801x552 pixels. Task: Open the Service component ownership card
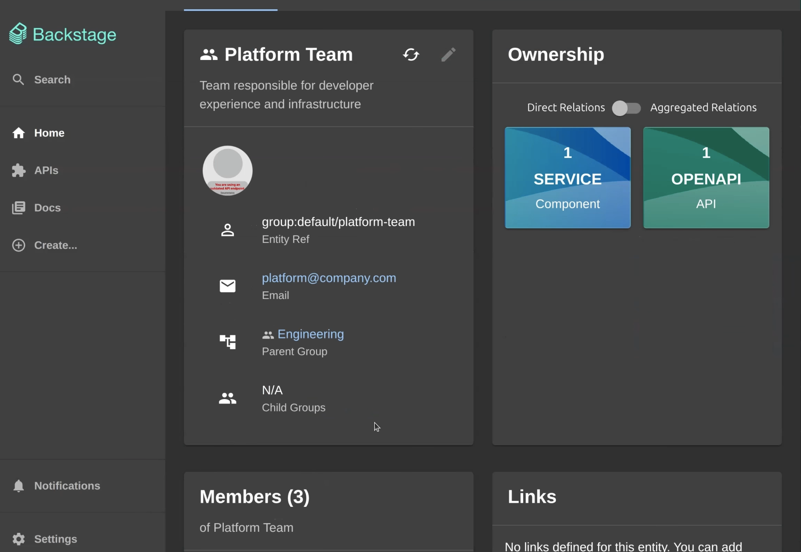coord(567,178)
